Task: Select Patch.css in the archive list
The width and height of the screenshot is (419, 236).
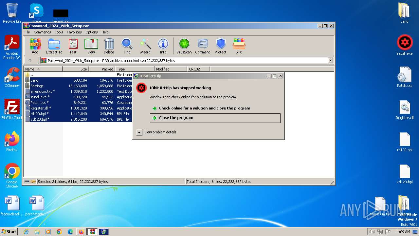Action: (x=79, y=103)
